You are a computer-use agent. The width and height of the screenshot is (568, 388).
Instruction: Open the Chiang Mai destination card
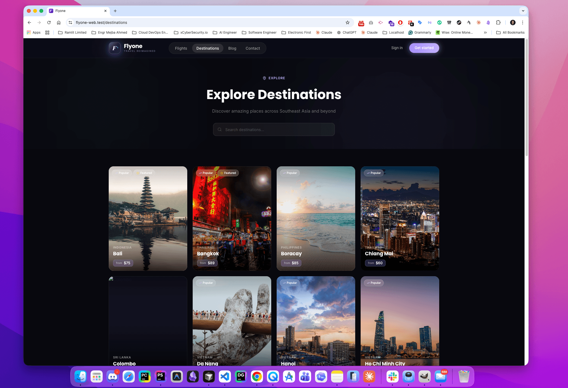400,218
